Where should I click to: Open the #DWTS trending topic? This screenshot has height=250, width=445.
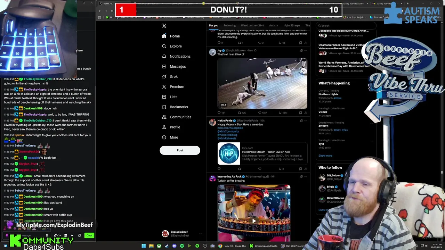[x=323, y=126]
